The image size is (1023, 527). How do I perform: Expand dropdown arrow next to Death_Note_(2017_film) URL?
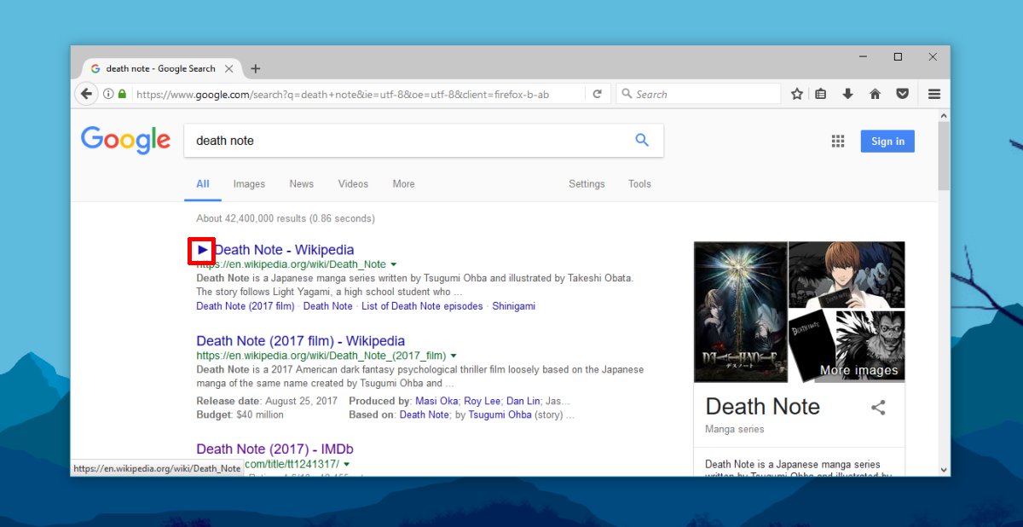coord(454,356)
